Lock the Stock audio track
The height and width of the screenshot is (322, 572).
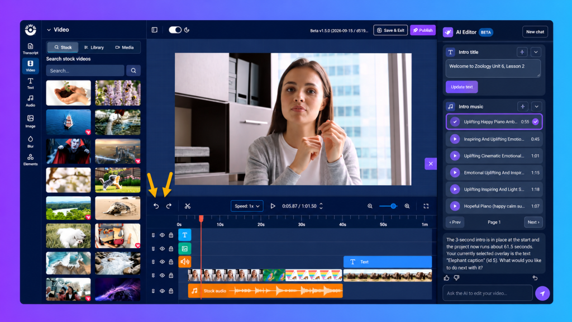[171, 291]
